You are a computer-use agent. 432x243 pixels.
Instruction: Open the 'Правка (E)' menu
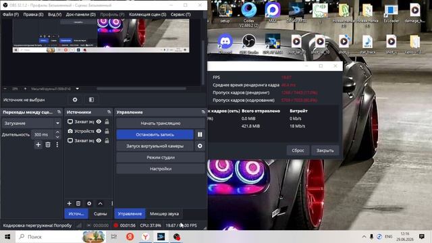coord(33,14)
